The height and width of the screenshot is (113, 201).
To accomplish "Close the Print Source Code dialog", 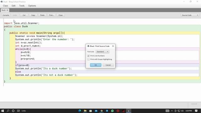I will pyautogui.click(x=113, y=46).
